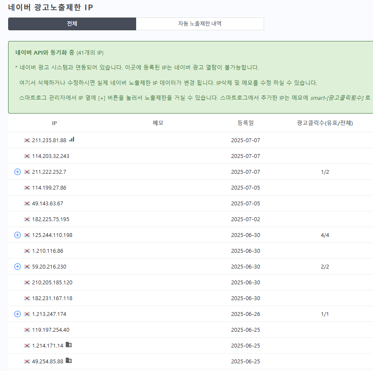The image size is (373, 371).
Task: Select IP address 1.213.247.174
Action: click(x=49, y=314)
